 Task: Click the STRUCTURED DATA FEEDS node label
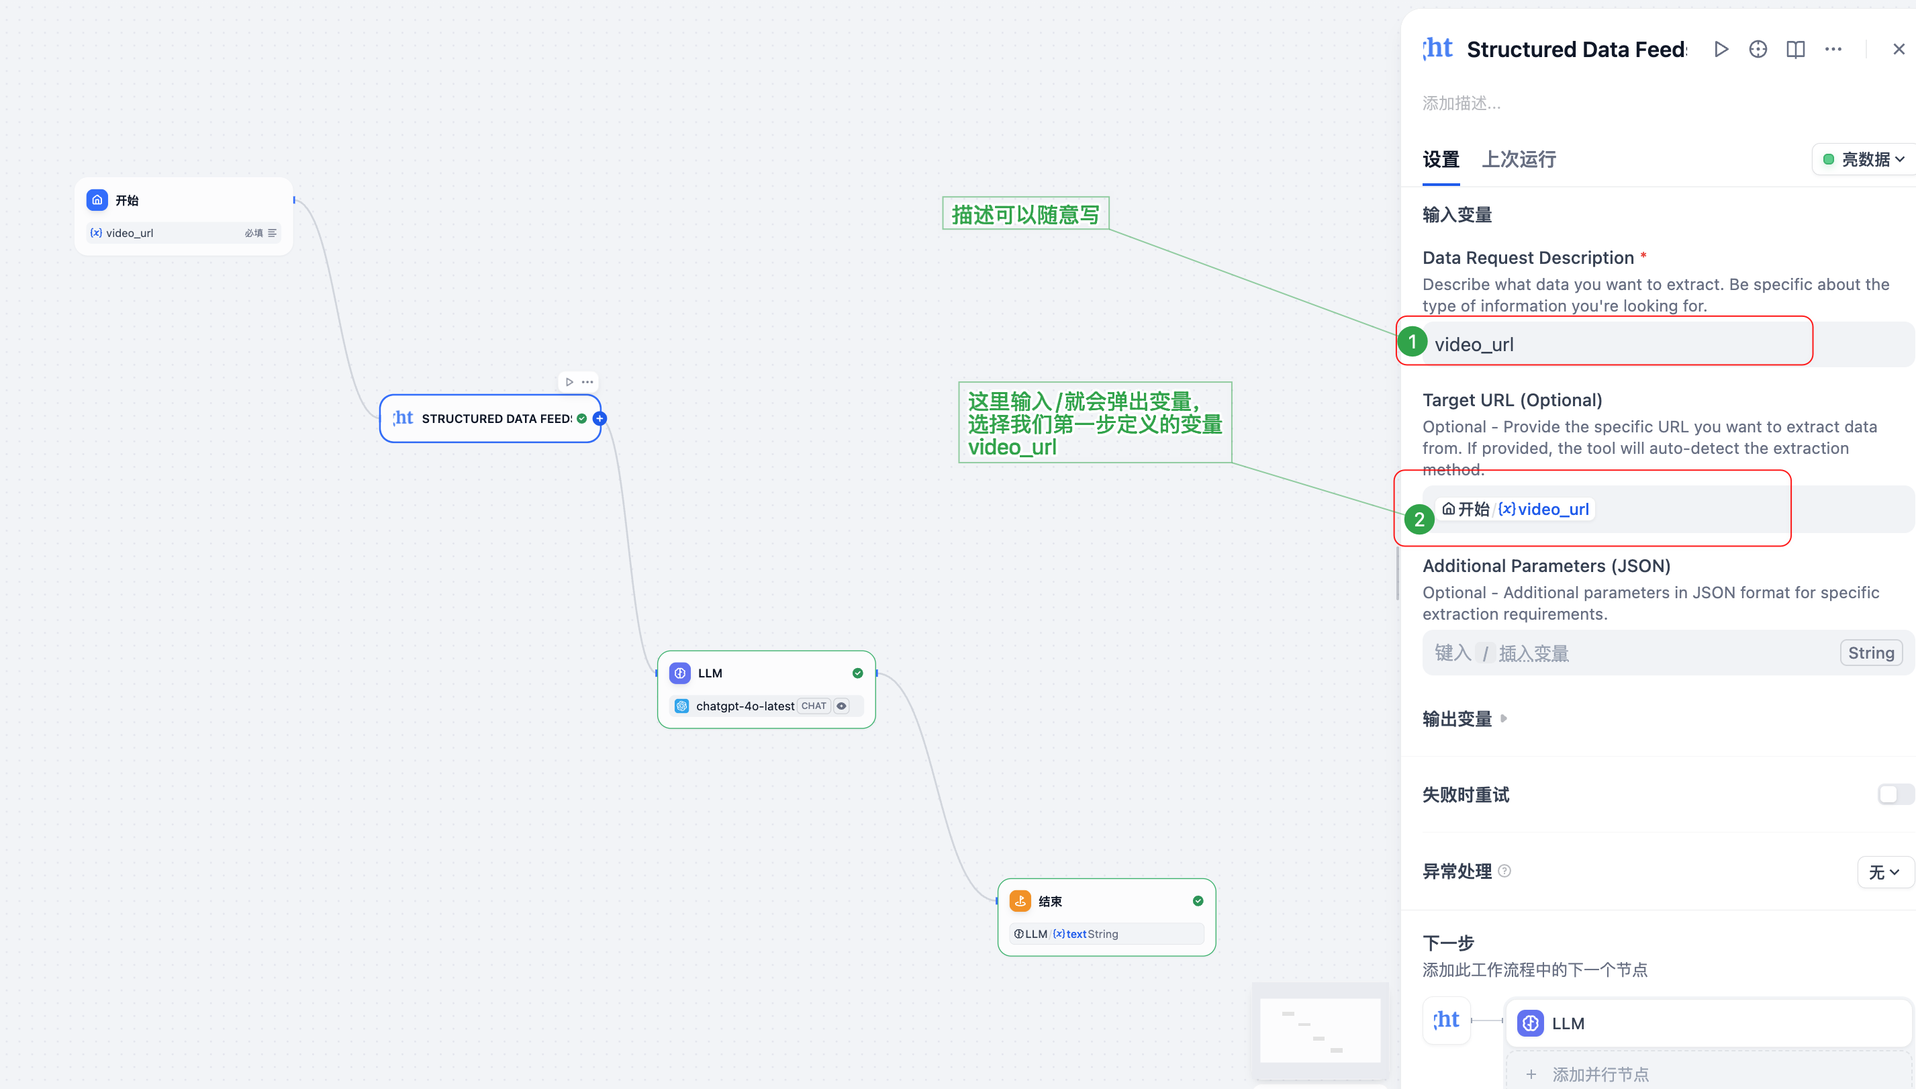click(x=497, y=419)
